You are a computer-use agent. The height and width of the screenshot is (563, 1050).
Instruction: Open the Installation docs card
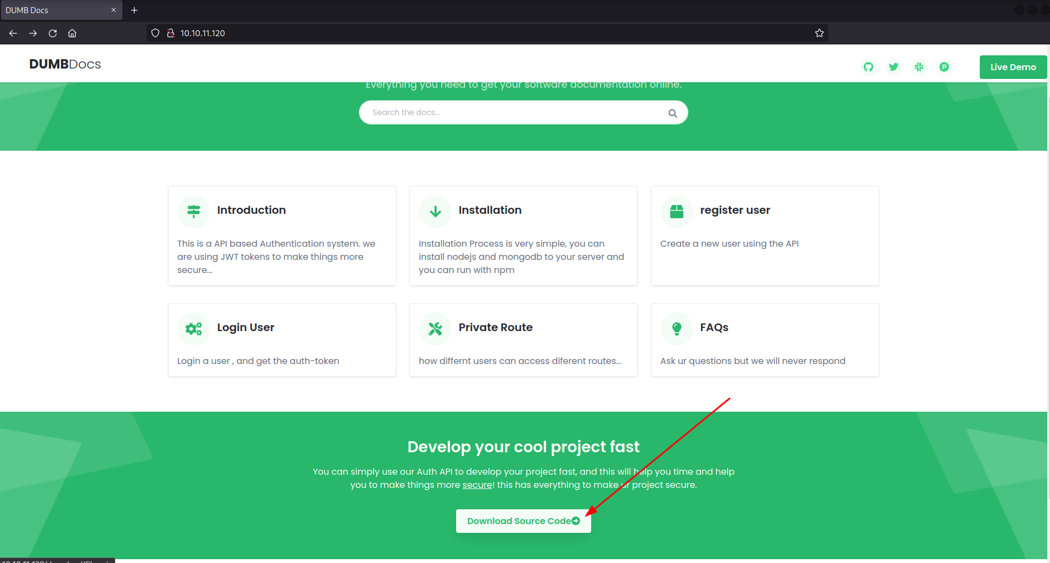click(490, 210)
